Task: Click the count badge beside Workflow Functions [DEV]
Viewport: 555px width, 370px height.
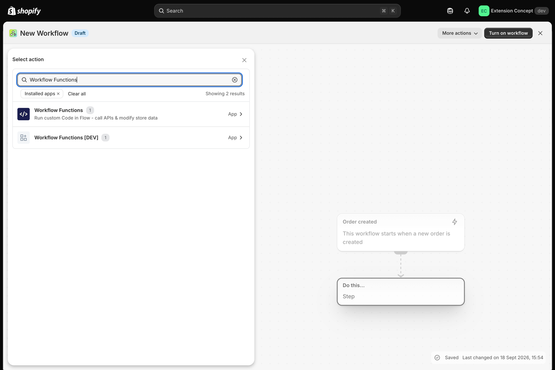Action: click(106, 138)
